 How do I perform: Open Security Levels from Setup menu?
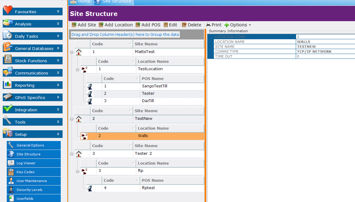pos(34,189)
